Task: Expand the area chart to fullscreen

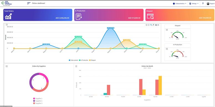Action: click(x=7, y=25)
